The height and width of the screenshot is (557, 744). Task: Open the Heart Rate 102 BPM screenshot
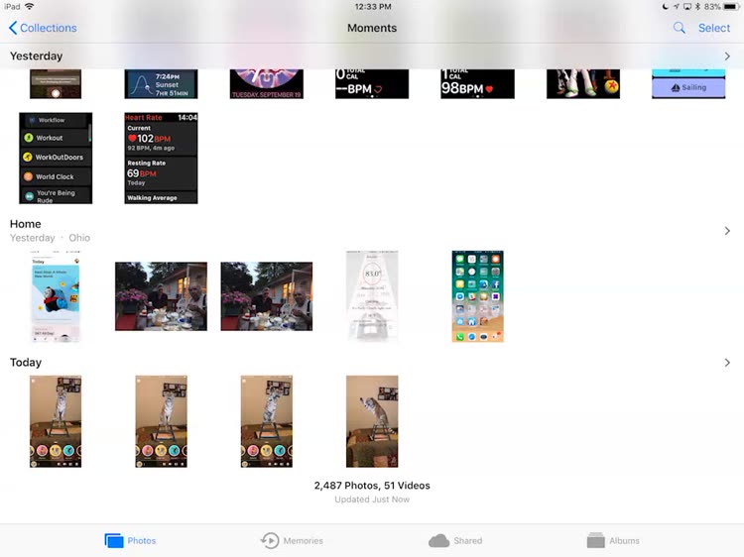(x=161, y=158)
